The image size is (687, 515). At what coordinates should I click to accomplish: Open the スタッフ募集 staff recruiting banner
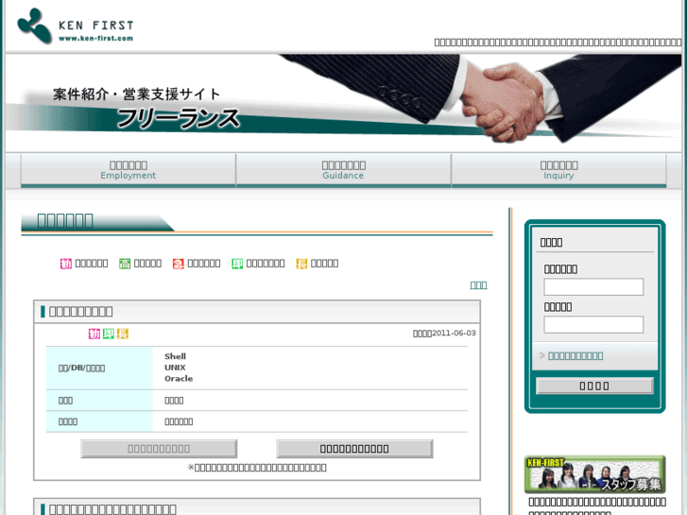tap(594, 474)
